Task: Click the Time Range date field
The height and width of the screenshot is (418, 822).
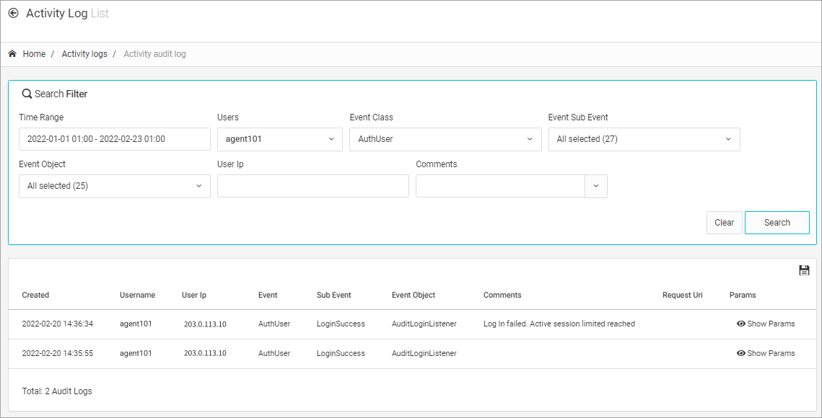Action: 115,139
